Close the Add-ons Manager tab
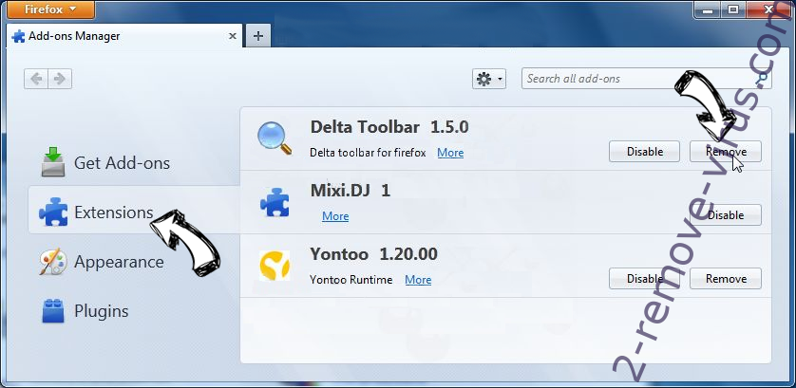The height and width of the screenshot is (388, 796). [233, 36]
